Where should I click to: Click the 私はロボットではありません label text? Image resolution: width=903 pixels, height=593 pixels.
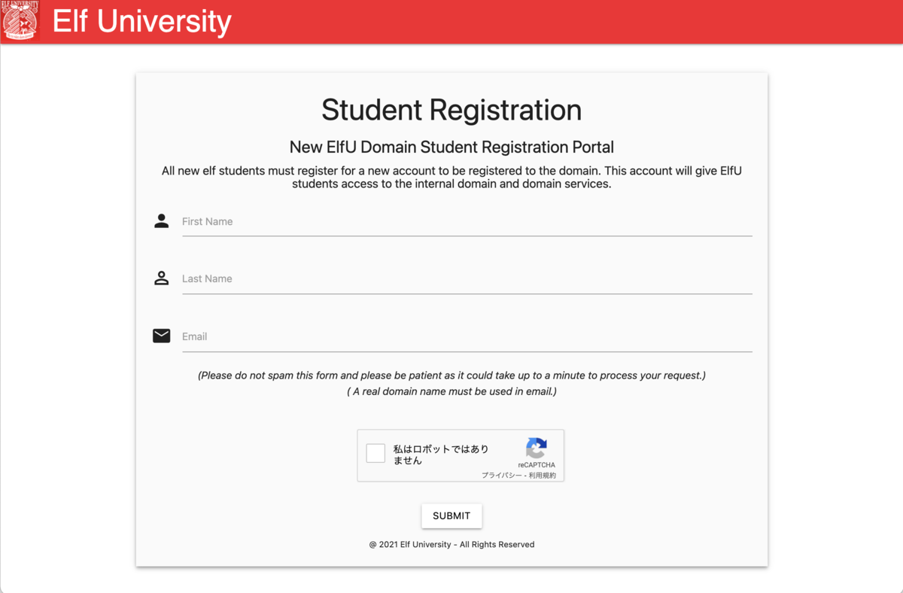[441, 455]
